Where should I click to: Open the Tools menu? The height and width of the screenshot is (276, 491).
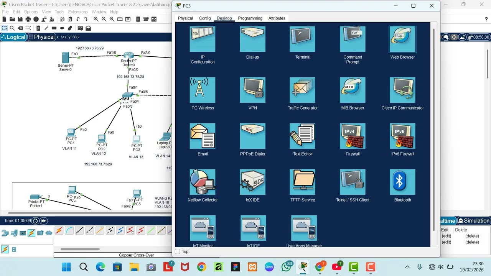tap(59, 12)
